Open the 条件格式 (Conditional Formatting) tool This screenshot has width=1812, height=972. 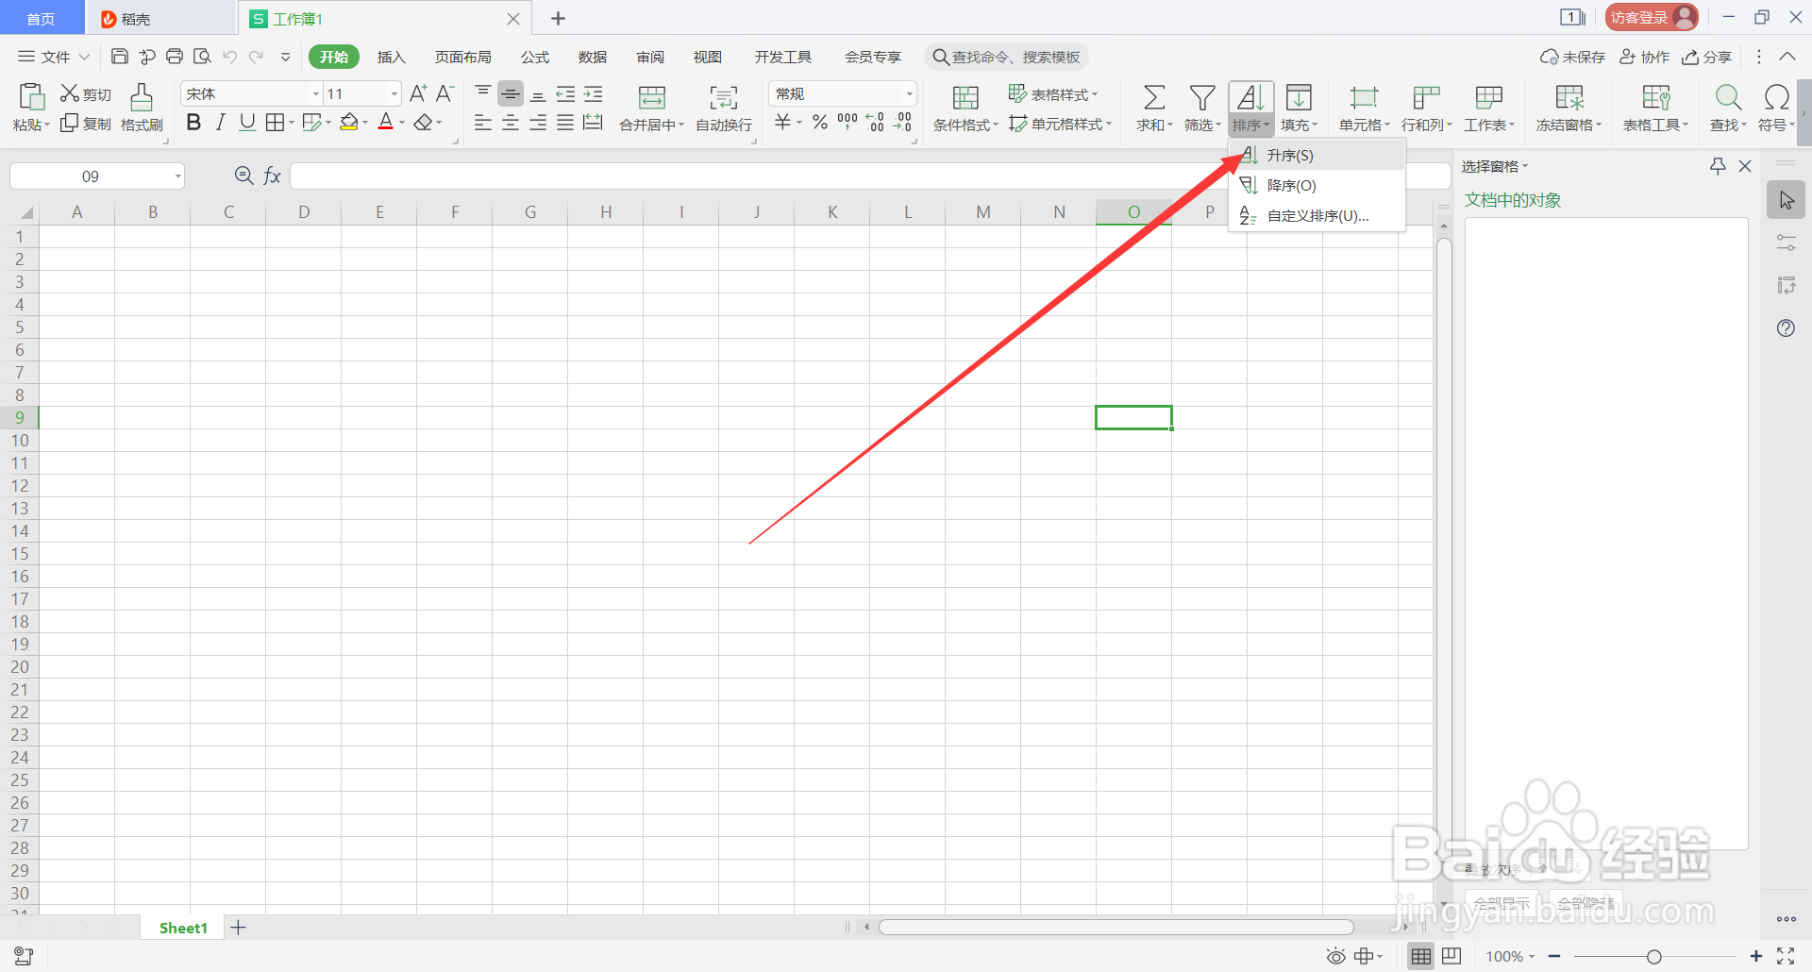tap(965, 108)
